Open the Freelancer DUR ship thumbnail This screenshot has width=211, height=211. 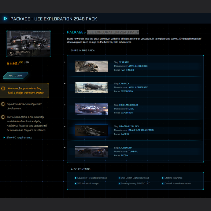pyautogui.click(x=91, y=109)
